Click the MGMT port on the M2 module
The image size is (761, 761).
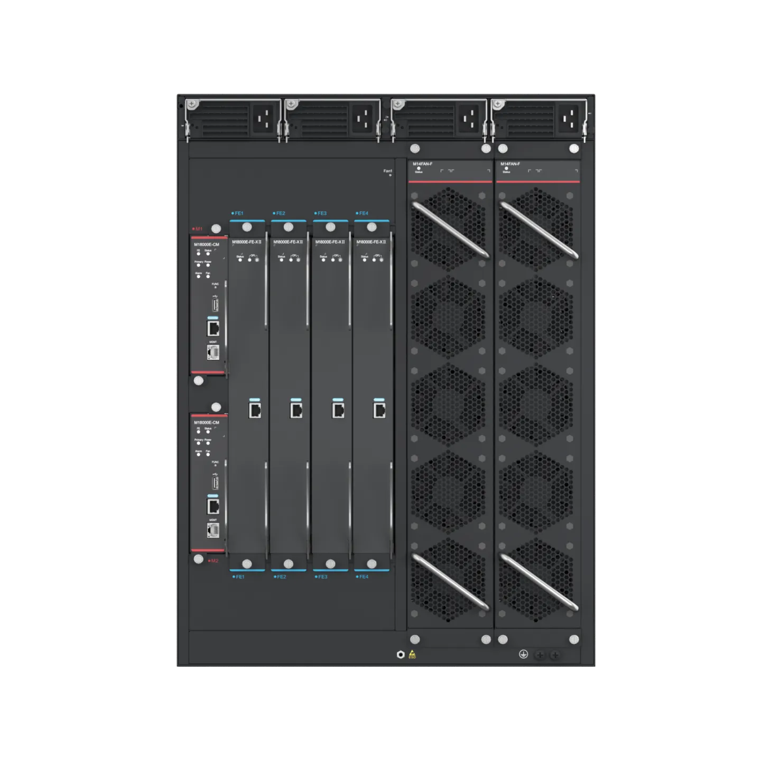coord(213,530)
